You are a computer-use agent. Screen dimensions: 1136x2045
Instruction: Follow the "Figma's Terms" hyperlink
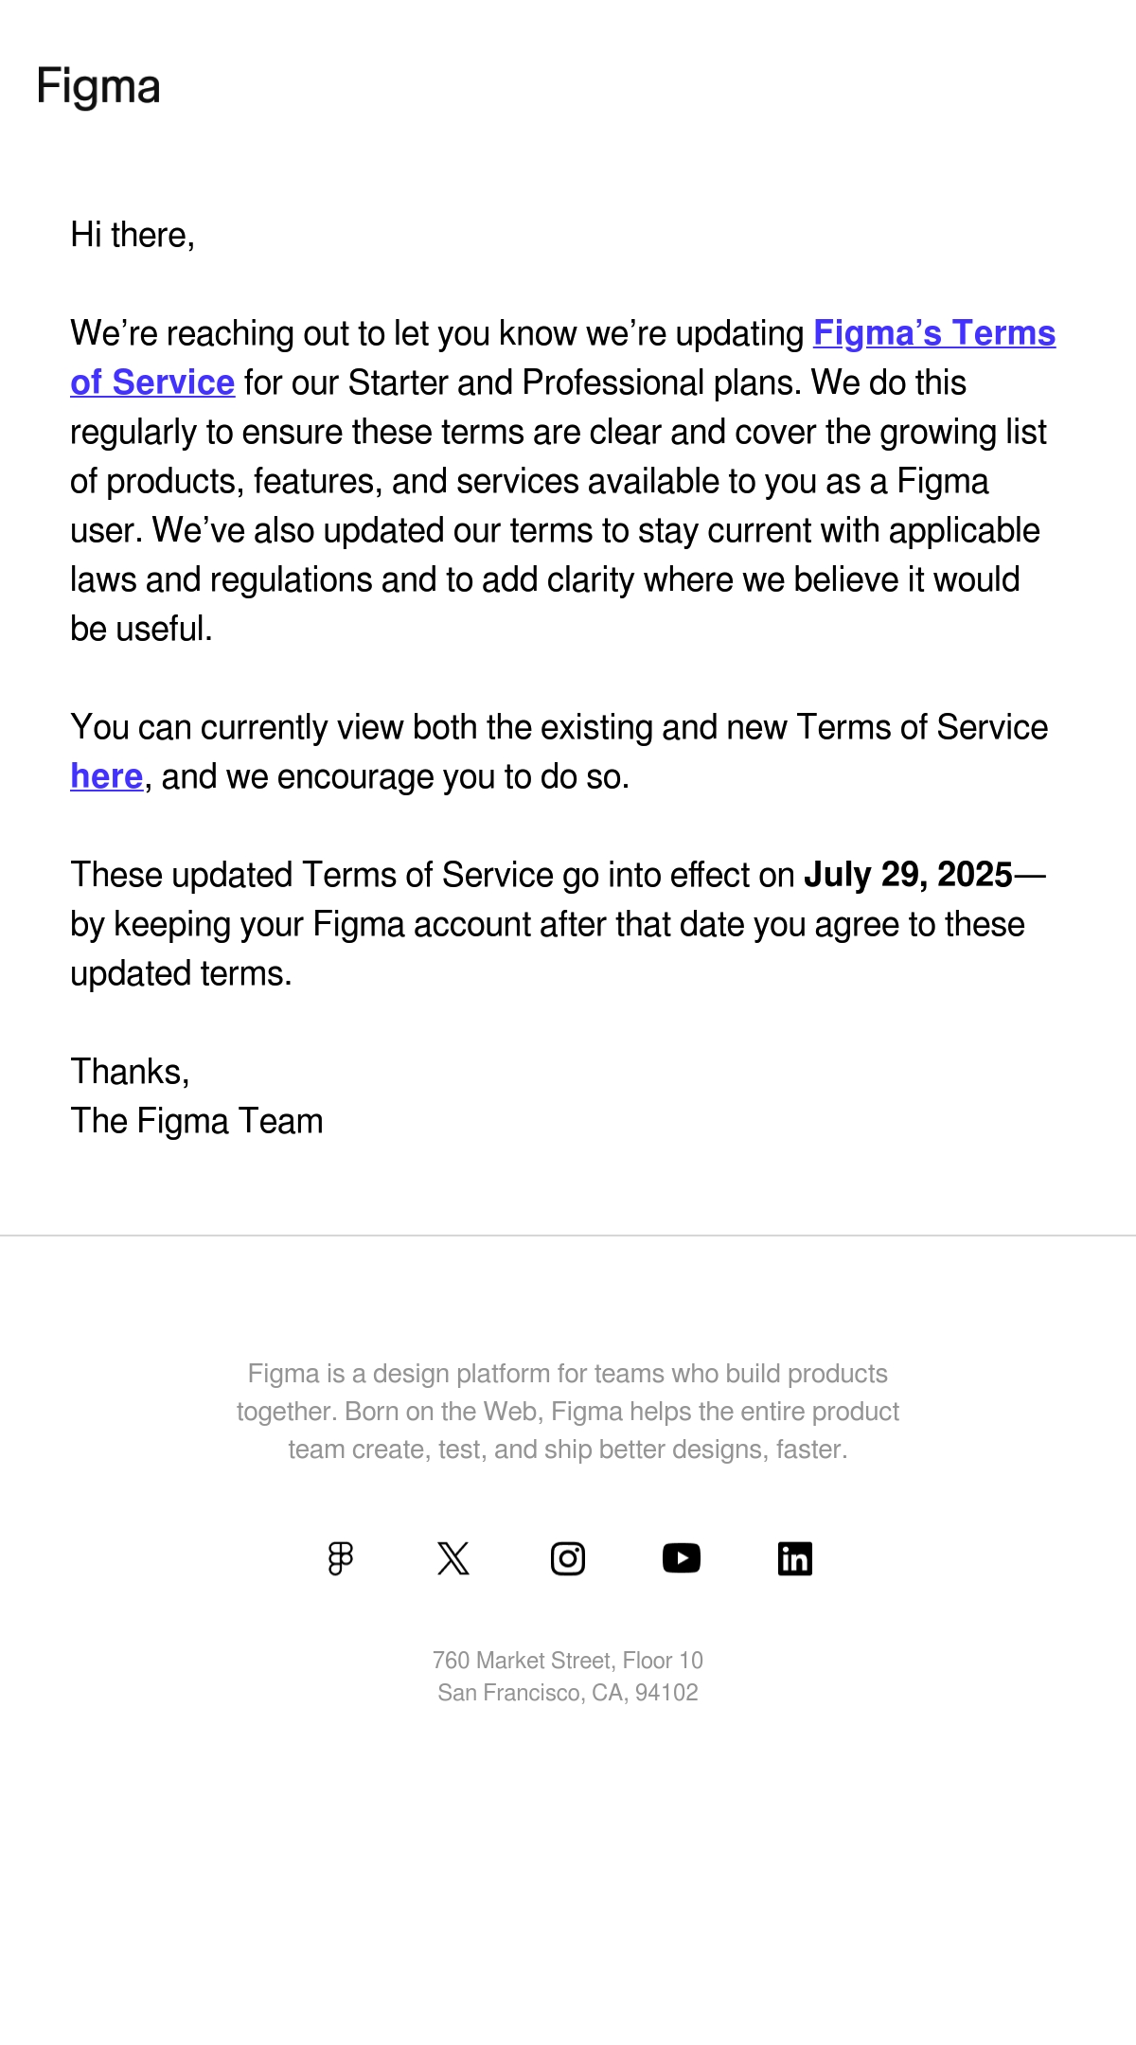(934, 333)
